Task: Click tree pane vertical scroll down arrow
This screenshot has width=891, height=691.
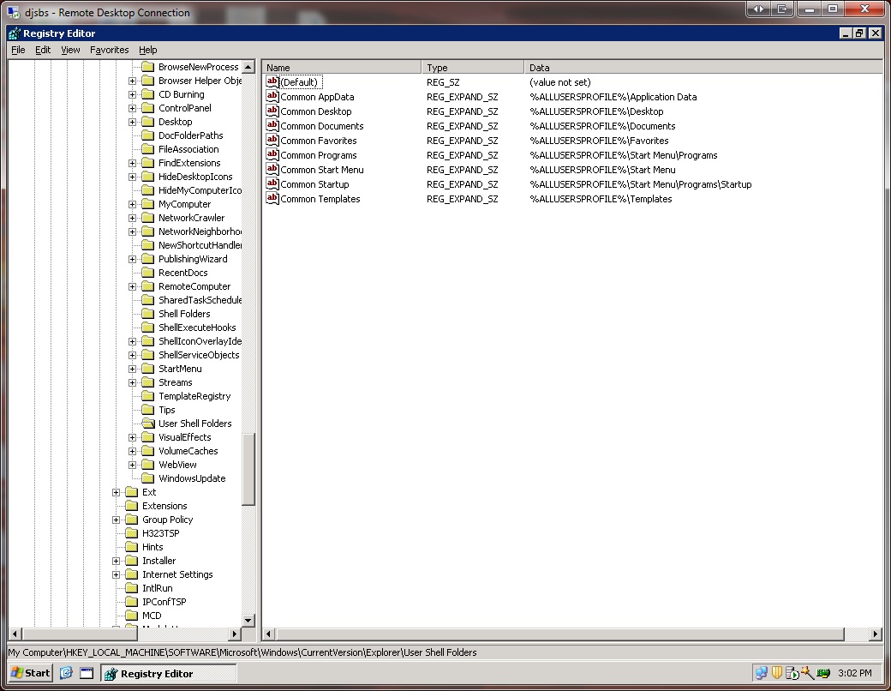Action: pos(248,620)
